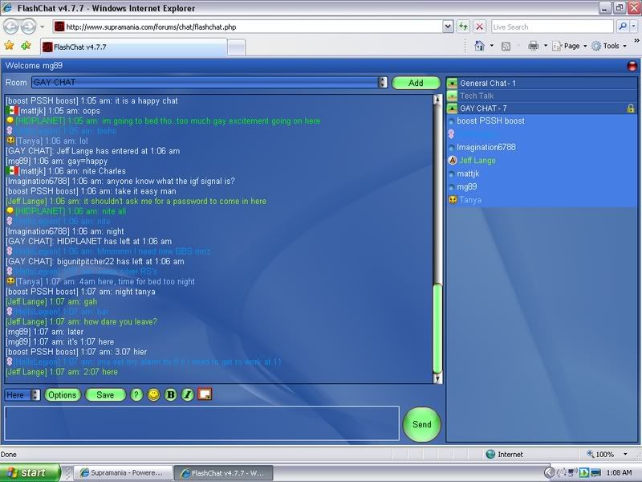
Task: Switch to FlashChat taskbar window
Action: point(224,472)
